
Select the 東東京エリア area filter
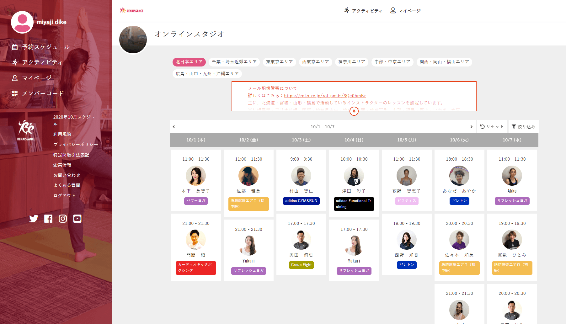279,62
